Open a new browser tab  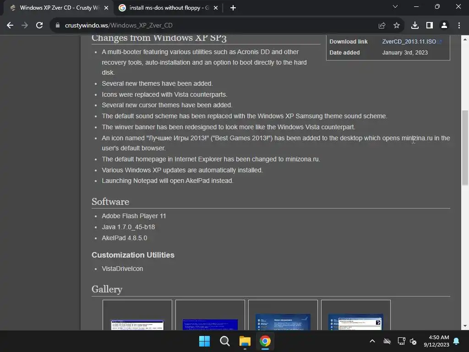click(233, 8)
